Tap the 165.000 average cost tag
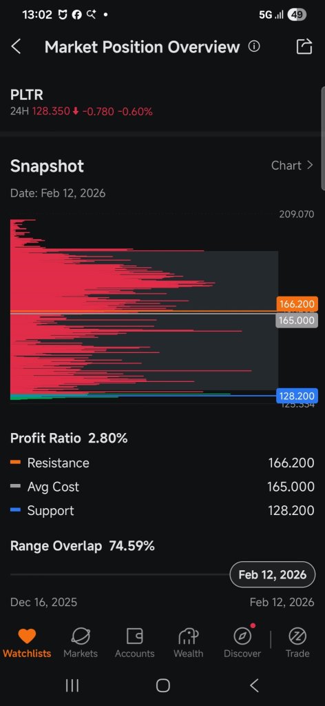 tap(297, 321)
